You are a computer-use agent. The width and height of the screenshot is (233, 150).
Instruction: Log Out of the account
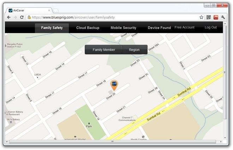pos(210,27)
